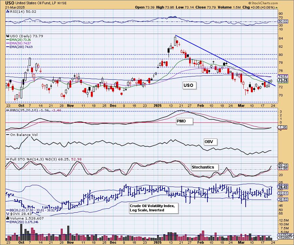Click the $OVX 28.43 legend text
This screenshot has width=294, height=245.
(x=21, y=214)
